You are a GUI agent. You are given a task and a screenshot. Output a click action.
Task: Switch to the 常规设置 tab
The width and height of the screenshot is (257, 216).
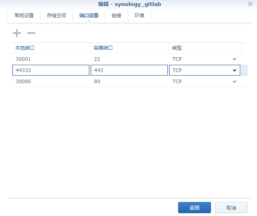24,16
